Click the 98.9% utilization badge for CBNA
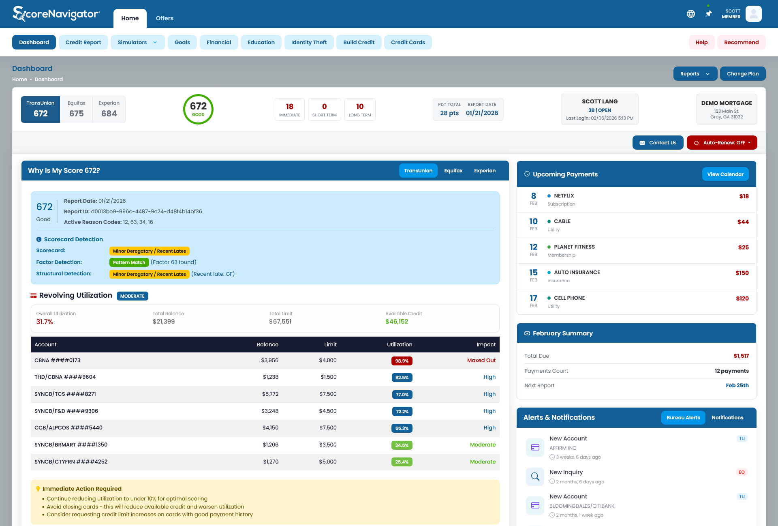 click(x=402, y=361)
